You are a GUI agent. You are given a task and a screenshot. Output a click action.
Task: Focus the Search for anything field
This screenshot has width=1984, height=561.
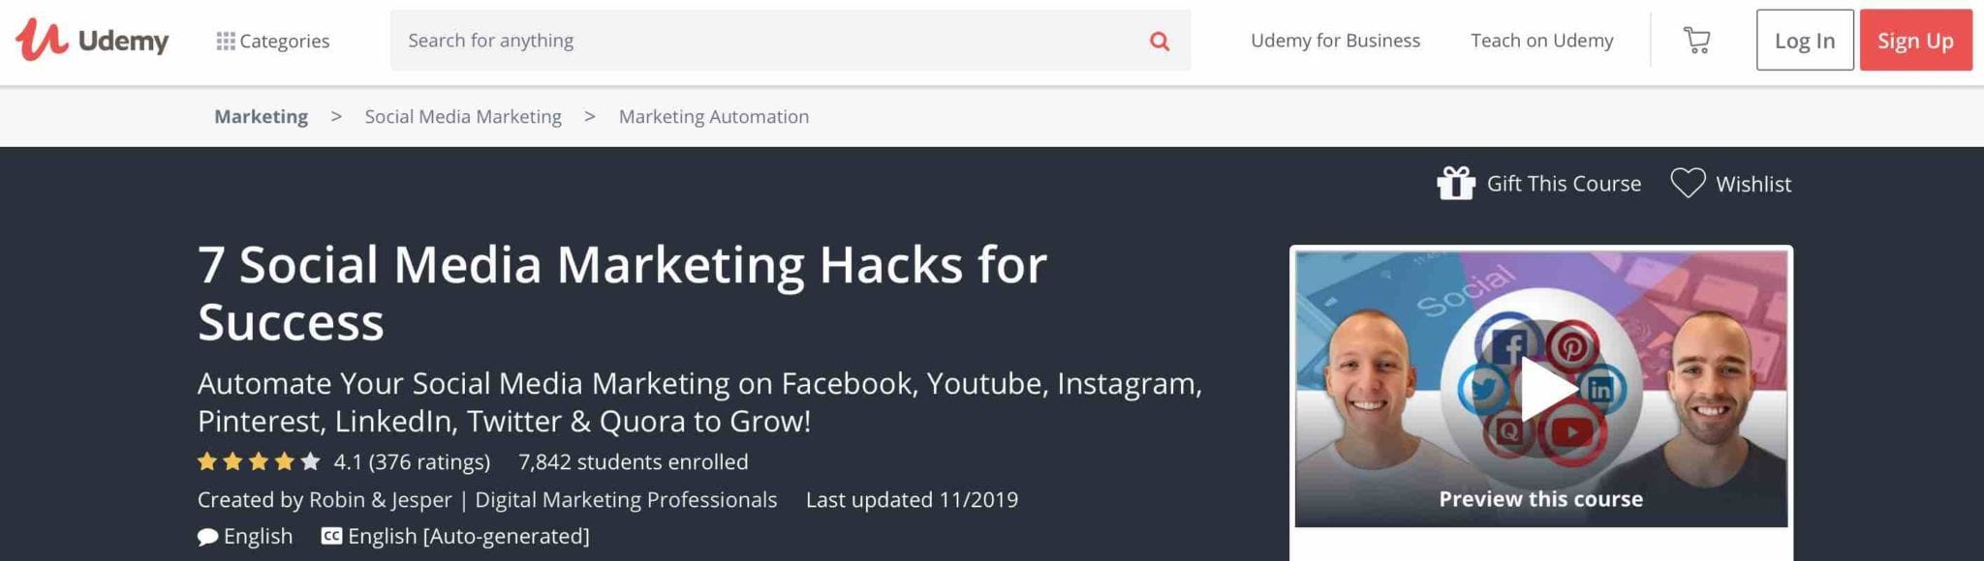[x=790, y=41]
